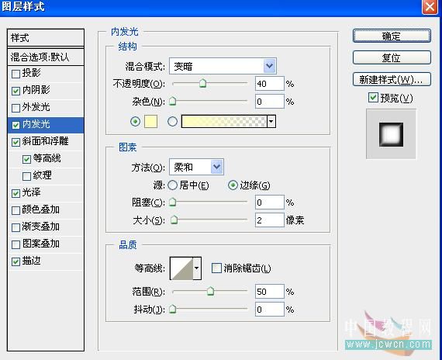Expand the 等高线 contour picker arrow
This screenshot has width=442, height=360.
point(197,268)
